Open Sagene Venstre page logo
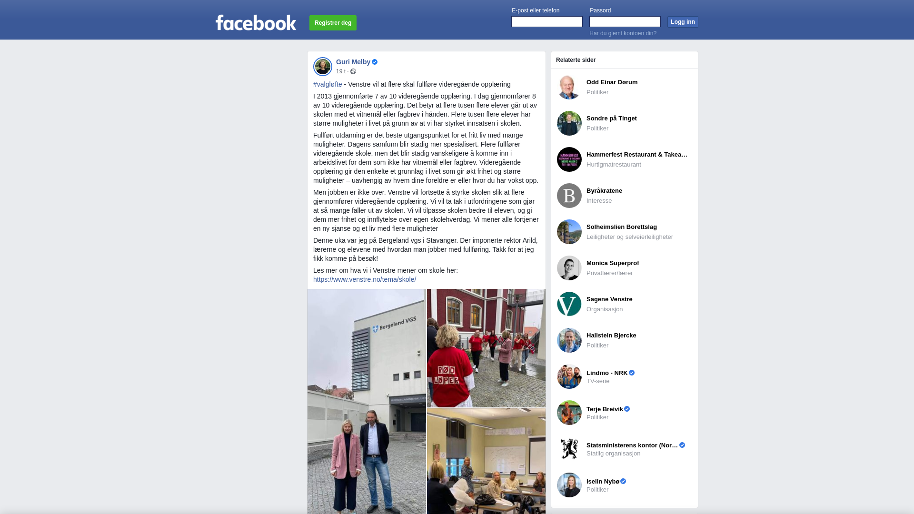 [569, 304]
